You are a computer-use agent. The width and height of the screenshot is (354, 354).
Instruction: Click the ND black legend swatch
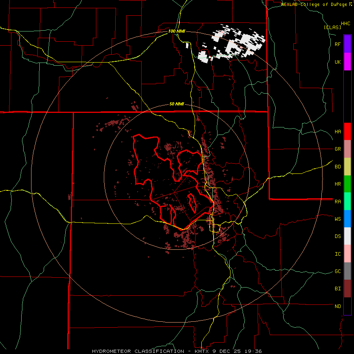pos(347,306)
